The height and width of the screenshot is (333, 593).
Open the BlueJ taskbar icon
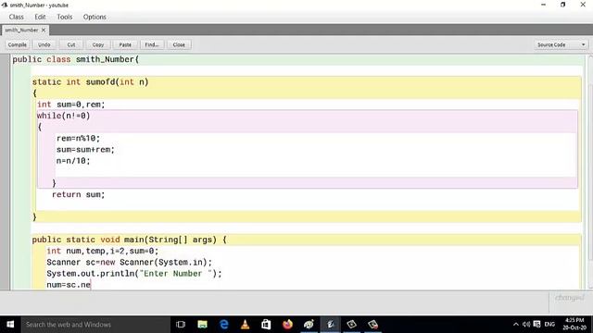309,325
